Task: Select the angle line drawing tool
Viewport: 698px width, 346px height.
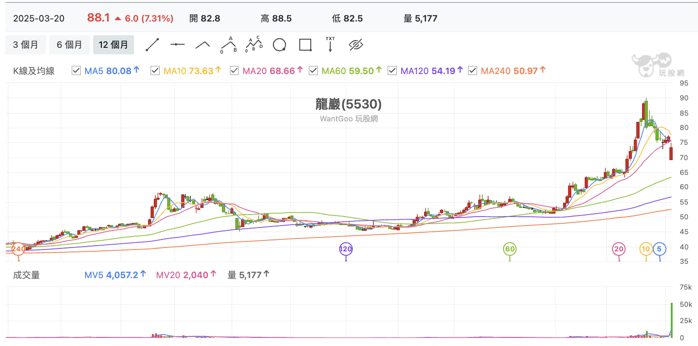Action: tap(202, 44)
